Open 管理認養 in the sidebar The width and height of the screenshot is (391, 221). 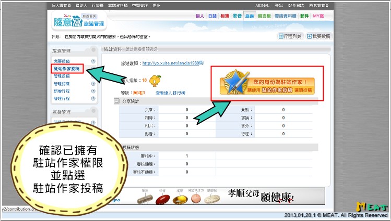coord(62,84)
